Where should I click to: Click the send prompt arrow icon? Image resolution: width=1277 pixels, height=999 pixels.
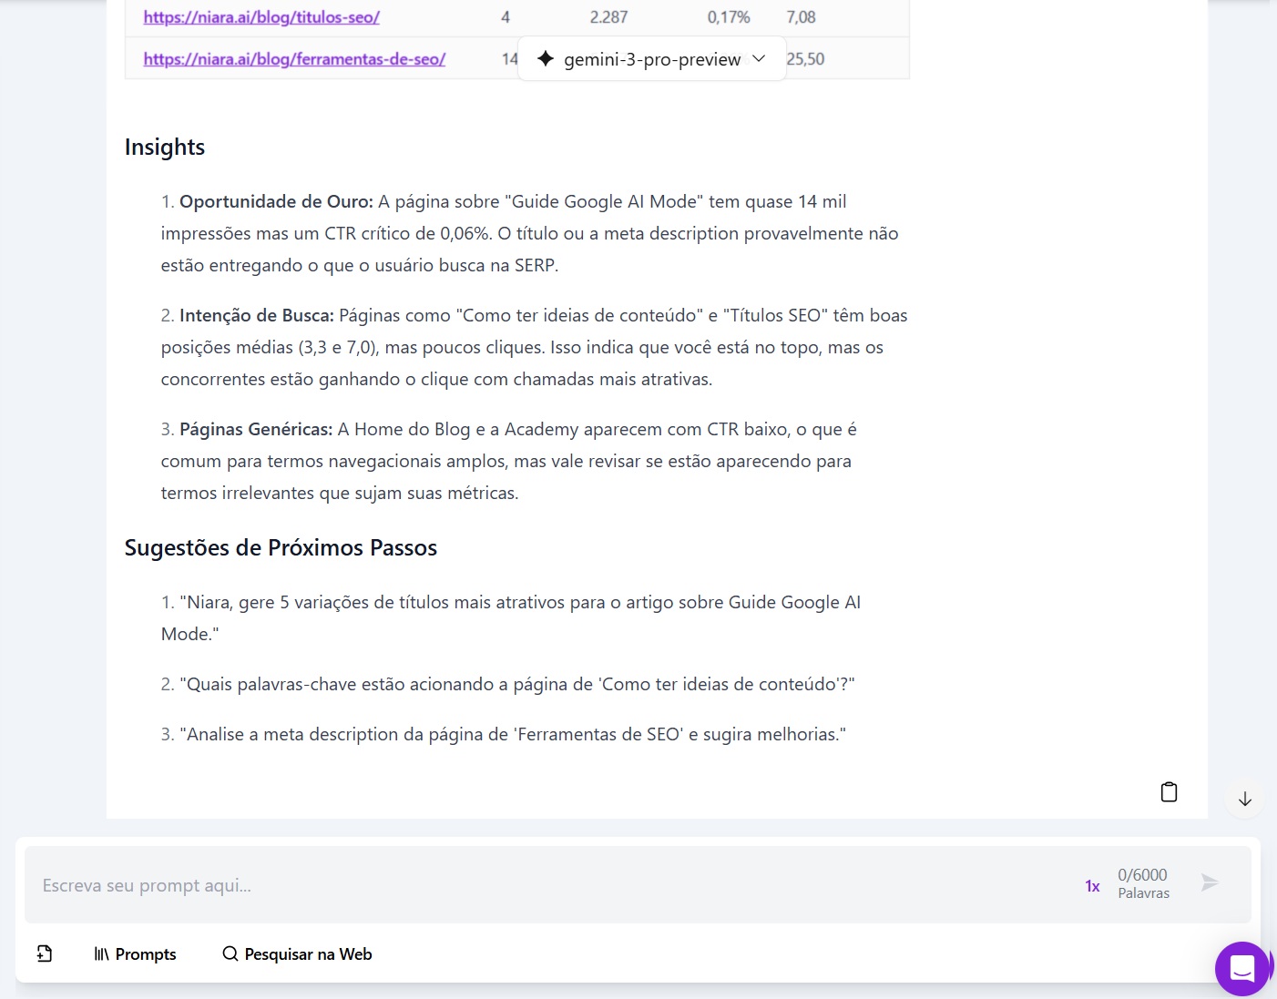pos(1210,882)
